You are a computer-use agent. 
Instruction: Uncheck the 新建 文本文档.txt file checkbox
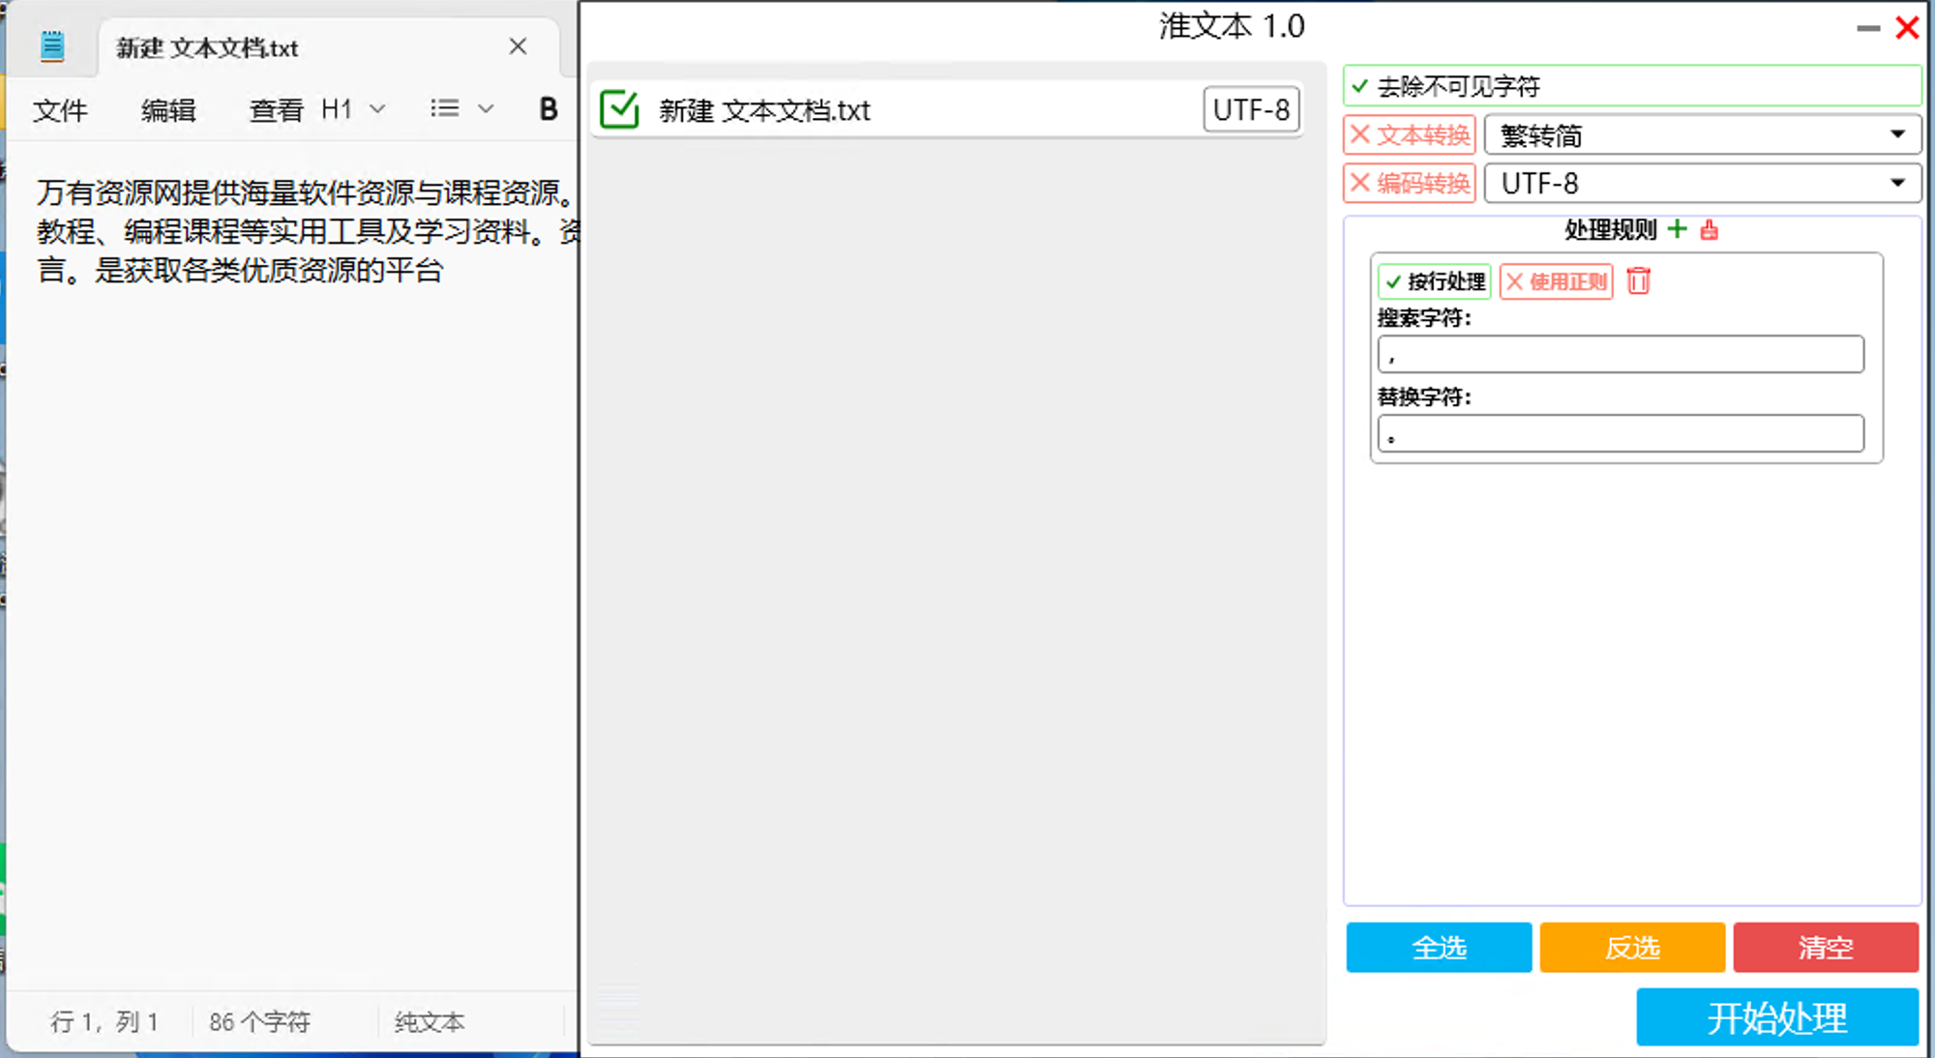[x=619, y=109]
